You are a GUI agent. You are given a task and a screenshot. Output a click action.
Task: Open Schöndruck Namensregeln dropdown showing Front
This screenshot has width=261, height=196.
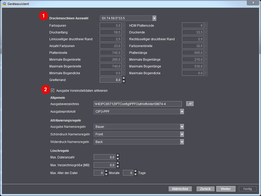coord(182,134)
